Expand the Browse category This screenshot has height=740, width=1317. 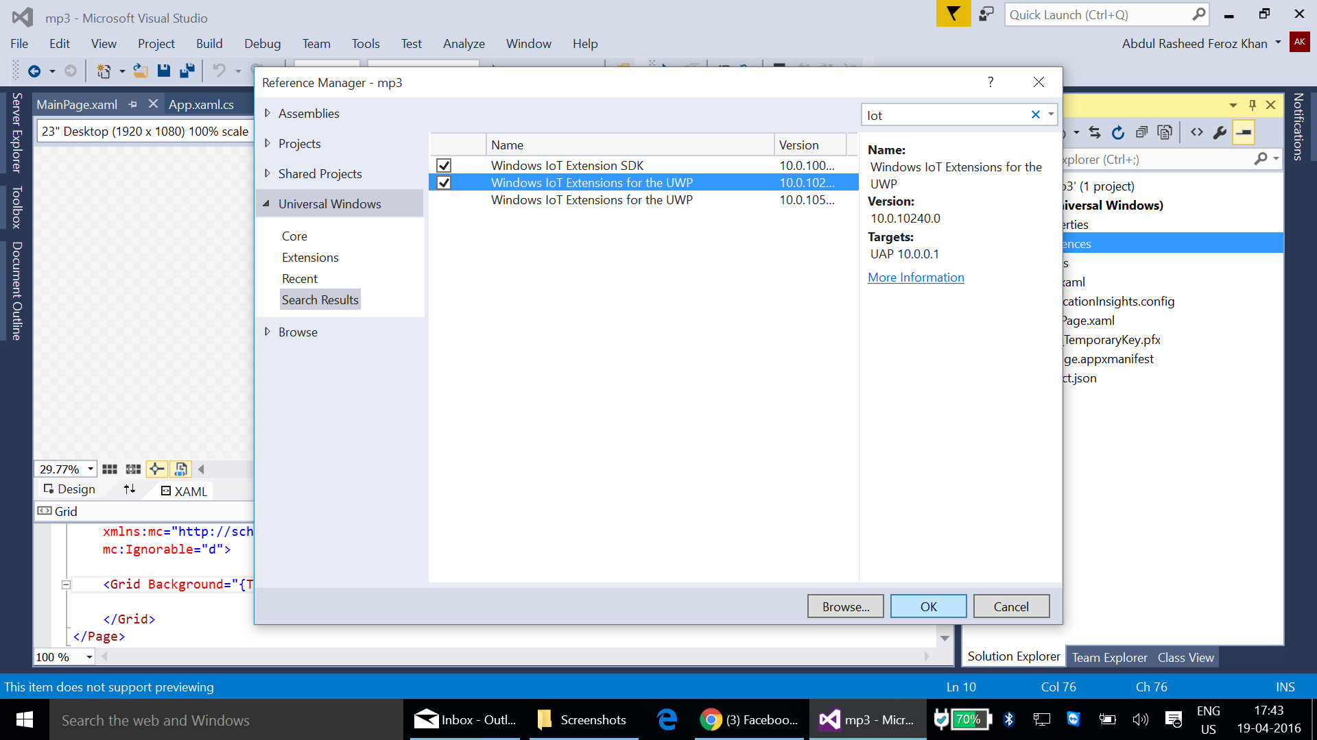(x=268, y=332)
